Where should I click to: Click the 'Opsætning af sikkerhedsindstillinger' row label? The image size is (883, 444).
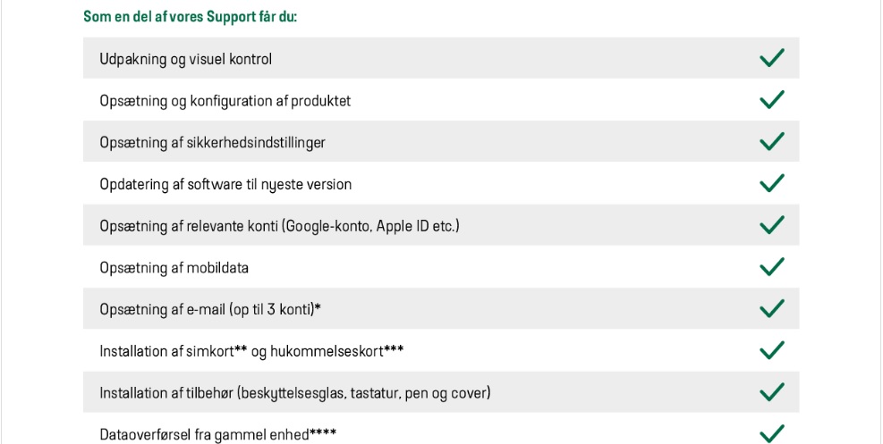[x=212, y=143]
